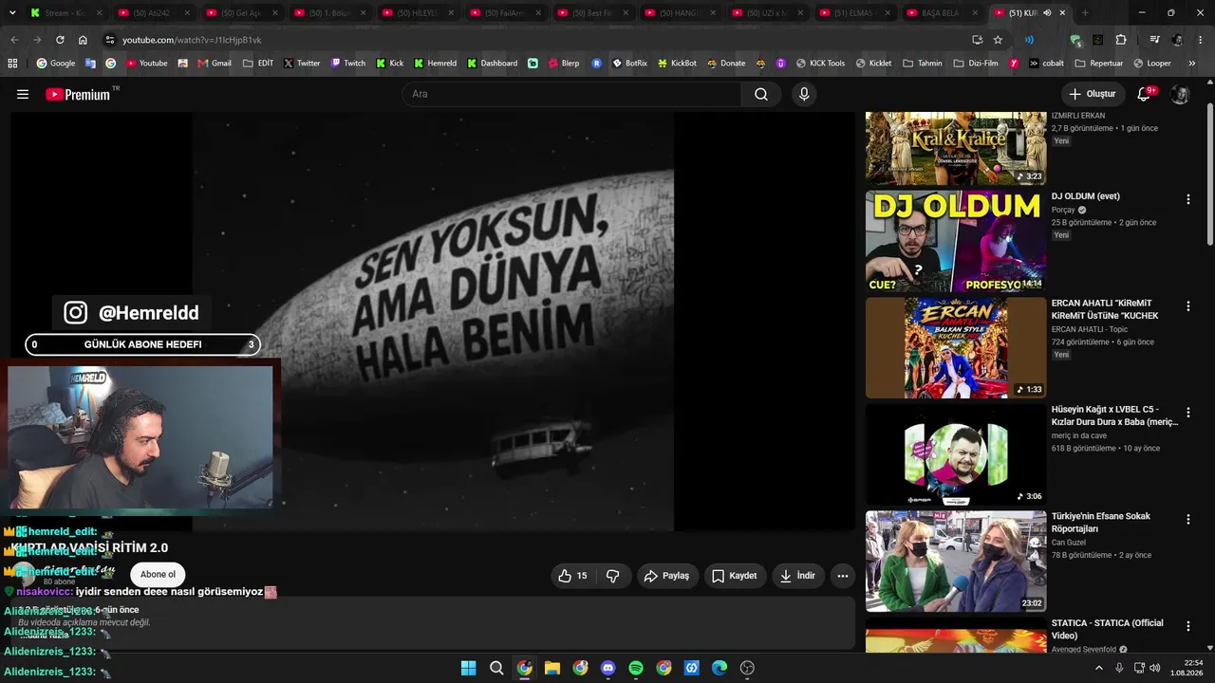1215x683 pixels.
Task: Open OBS Studio from taskbar
Action: pyautogui.click(x=747, y=668)
